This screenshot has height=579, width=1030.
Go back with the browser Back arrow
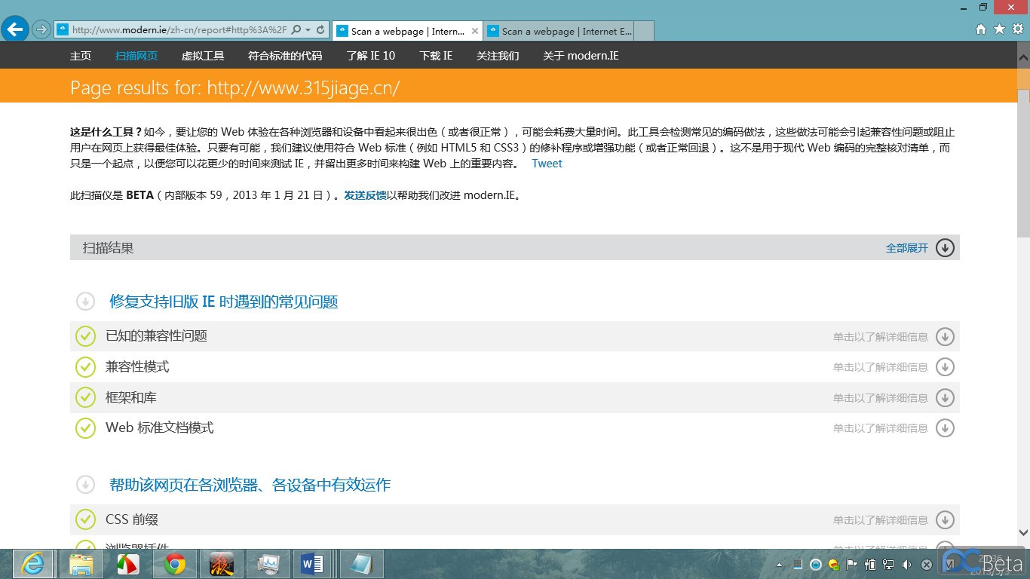[15, 29]
